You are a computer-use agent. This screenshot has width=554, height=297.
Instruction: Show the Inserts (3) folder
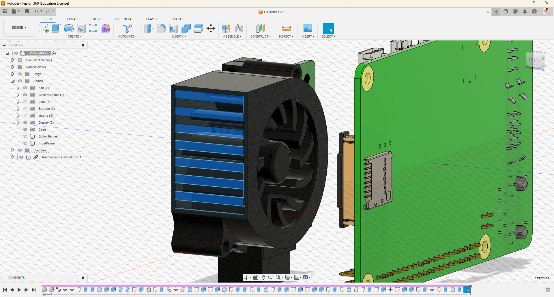tap(25, 116)
